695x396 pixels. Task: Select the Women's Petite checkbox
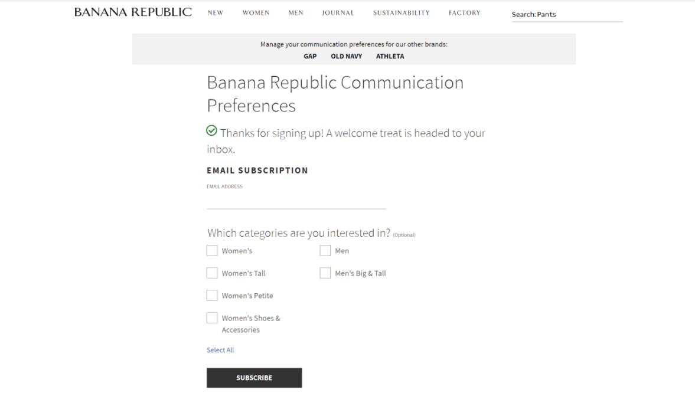click(x=213, y=296)
